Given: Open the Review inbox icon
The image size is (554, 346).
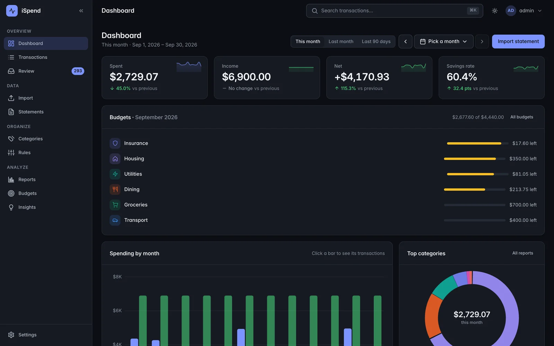Looking at the screenshot, I should (11, 71).
